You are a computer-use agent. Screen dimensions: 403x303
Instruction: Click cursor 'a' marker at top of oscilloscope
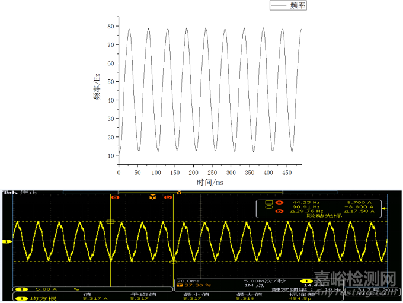(115, 197)
